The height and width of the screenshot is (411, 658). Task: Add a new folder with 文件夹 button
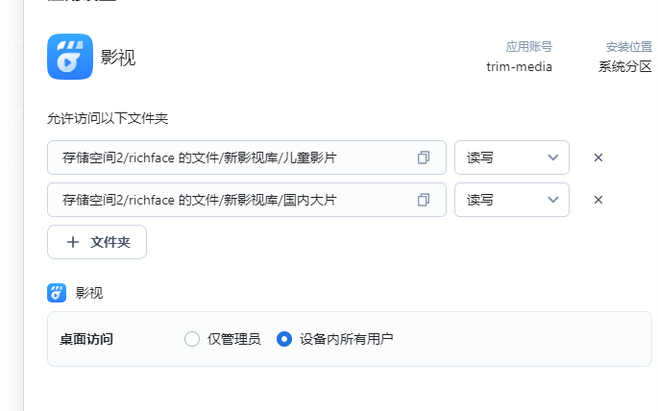click(97, 242)
